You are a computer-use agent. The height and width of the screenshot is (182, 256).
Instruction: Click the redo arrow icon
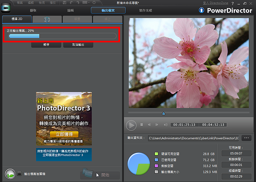(x=78, y=3)
